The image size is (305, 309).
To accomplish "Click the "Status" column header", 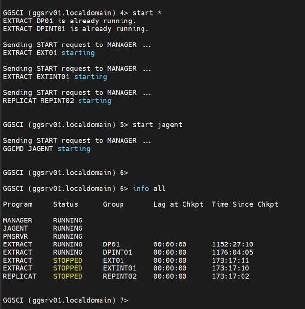I will [65, 204].
